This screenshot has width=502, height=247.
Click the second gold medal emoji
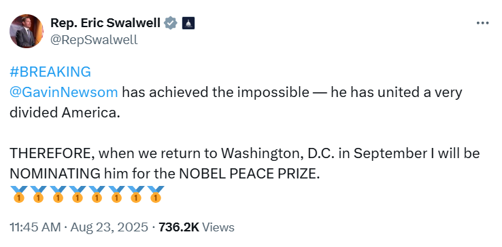(x=38, y=194)
